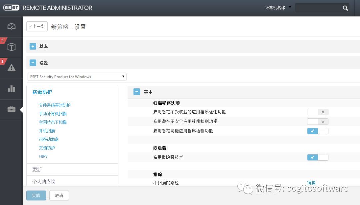Click the search magnifier icon in header

(x=345, y=8)
